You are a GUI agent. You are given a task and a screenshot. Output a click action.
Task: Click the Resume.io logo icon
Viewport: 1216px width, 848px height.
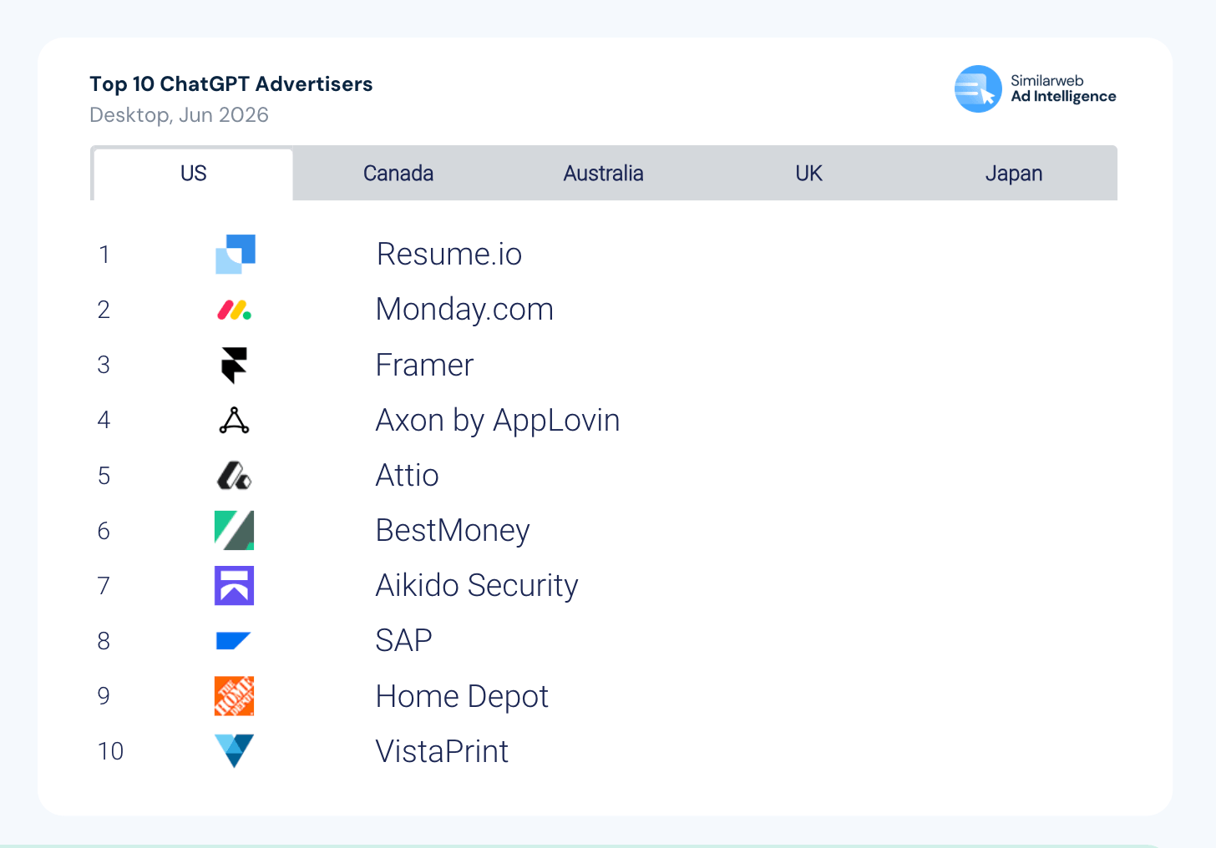coord(235,254)
